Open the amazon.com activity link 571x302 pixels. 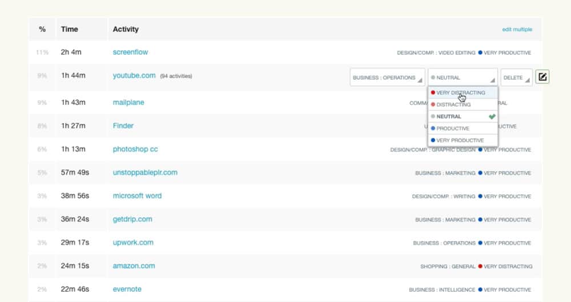click(134, 266)
